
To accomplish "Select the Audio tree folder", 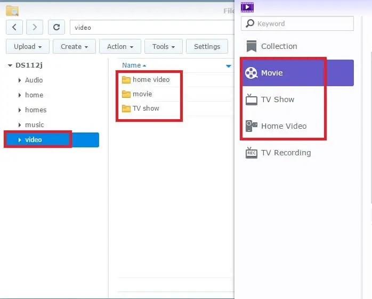I will tap(34, 80).
